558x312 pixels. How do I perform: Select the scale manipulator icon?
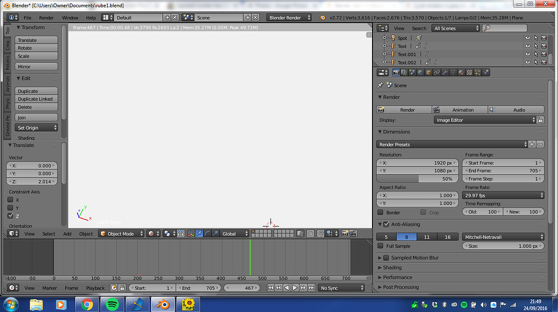click(x=215, y=233)
